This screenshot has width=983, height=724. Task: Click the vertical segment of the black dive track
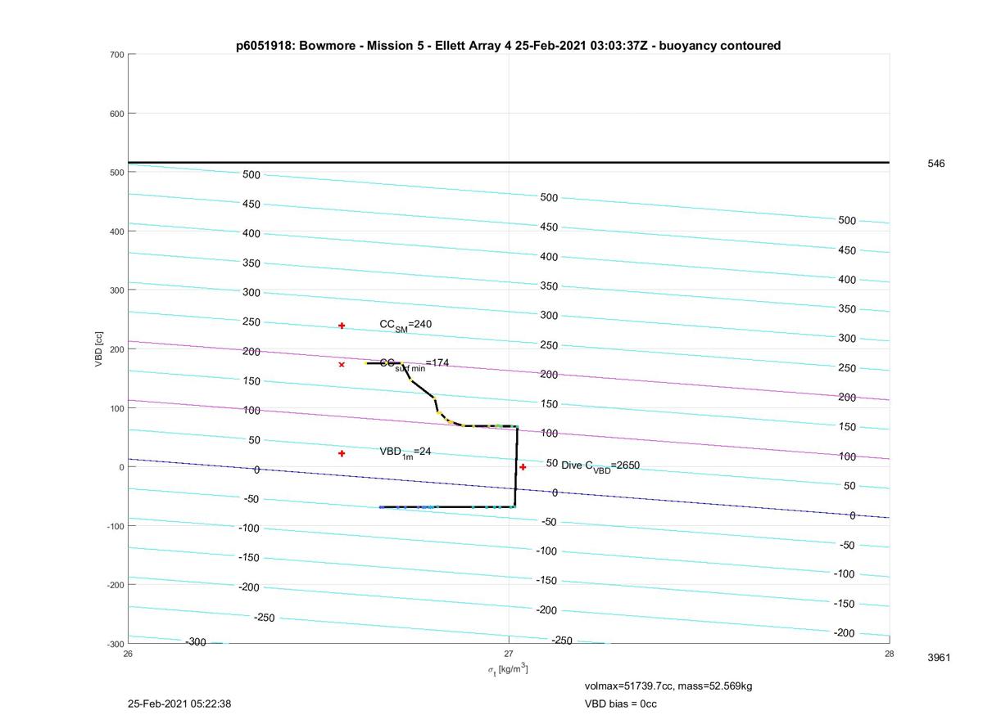coord(516,466)
